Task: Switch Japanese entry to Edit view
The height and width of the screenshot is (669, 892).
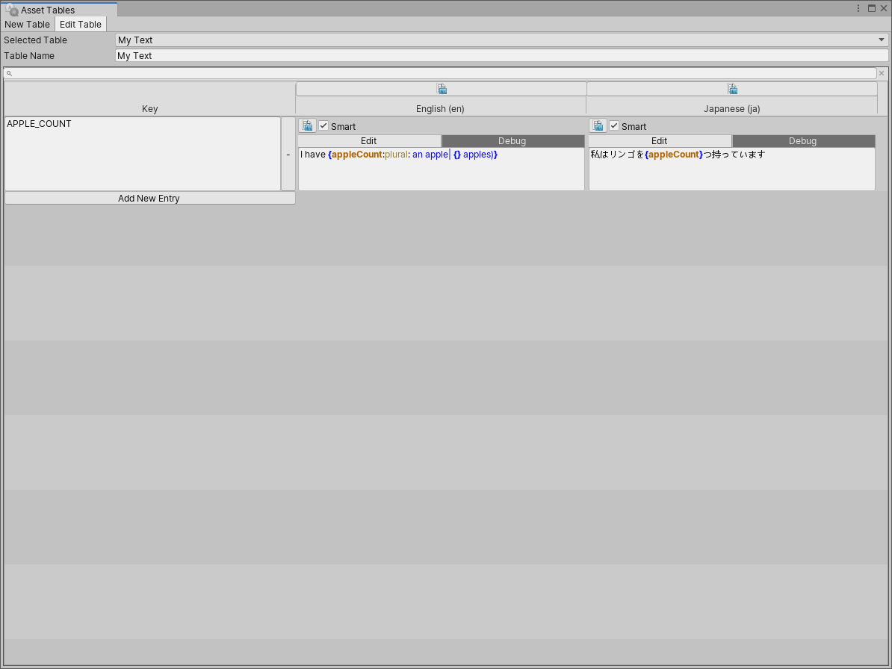Action: click(x=660, y=140)
